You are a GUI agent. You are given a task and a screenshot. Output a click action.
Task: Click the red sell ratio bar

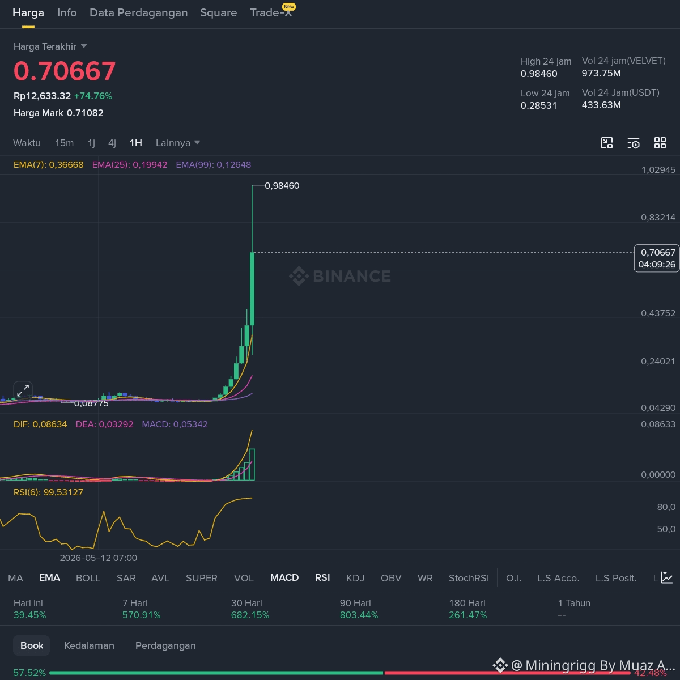tap(507, 673)
